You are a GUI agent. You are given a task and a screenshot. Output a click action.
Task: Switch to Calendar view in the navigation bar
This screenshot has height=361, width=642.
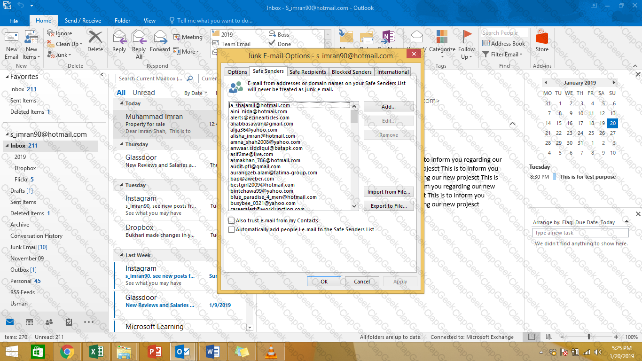pos(29,322)
